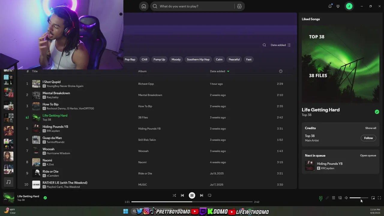Click Open queue link

368,155
